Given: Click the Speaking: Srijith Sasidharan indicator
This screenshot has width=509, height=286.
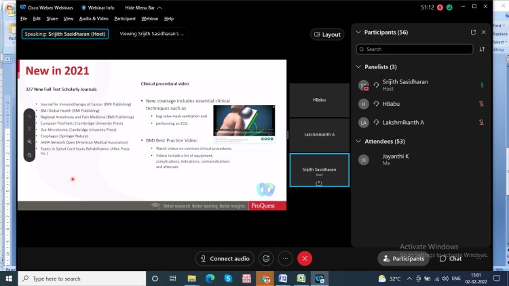Looking at the screenshot, I should click(65, 34).
